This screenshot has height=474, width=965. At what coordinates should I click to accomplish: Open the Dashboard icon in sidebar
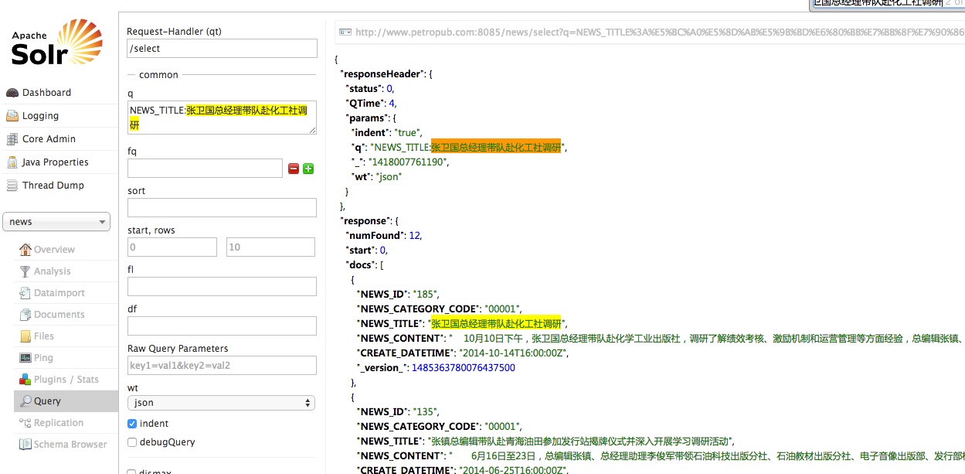point(12,93)
